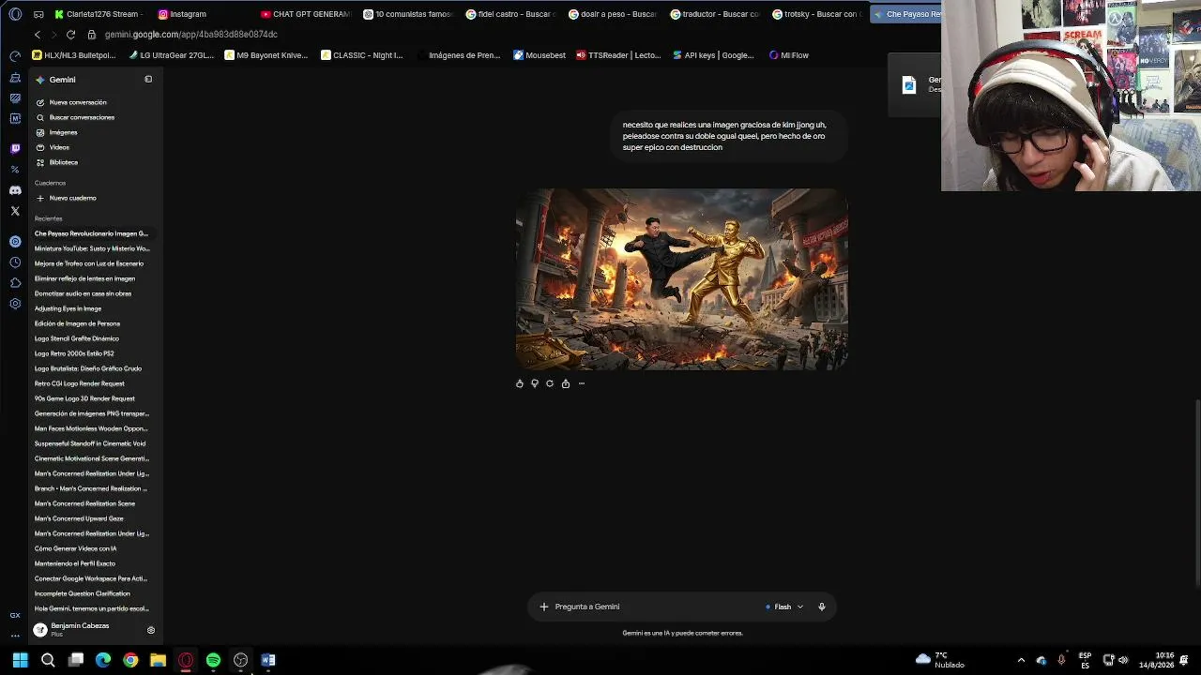Viewport: 1201px width, 675px height.
Task: Open history clock icon in Opera sidebar
Action: tap(15, 262)
